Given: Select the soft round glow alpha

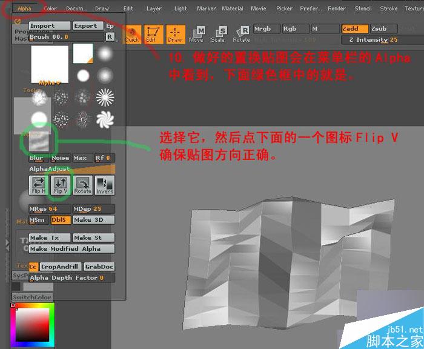Looking at the screenshot, I should (x=105, y=54).
